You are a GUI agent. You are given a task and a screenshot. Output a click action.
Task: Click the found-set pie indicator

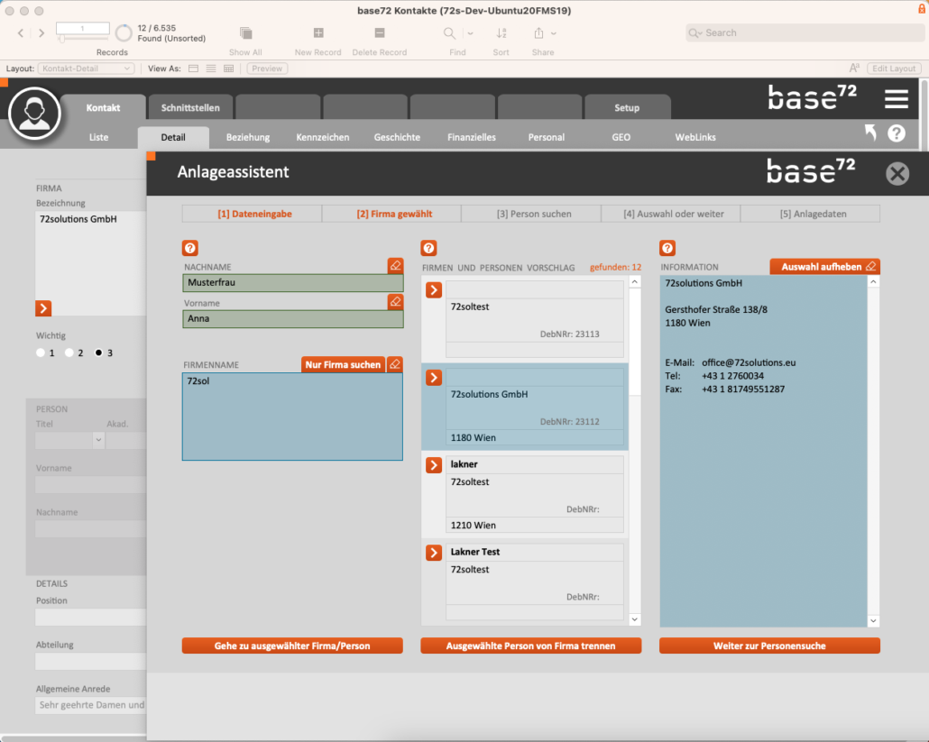124,33
